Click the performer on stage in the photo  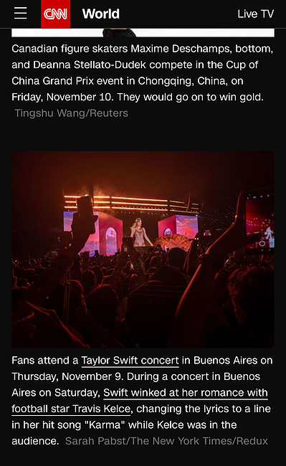tap(139, 232)
